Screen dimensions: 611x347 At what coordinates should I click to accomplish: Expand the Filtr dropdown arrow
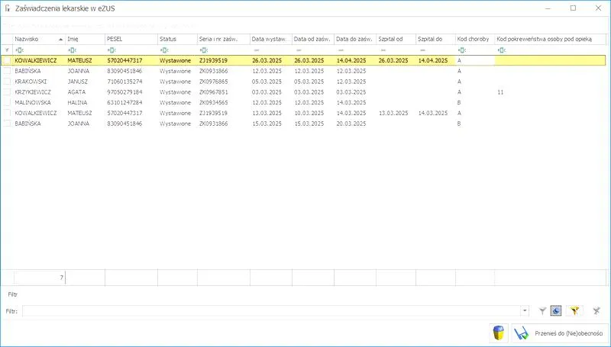525,311
